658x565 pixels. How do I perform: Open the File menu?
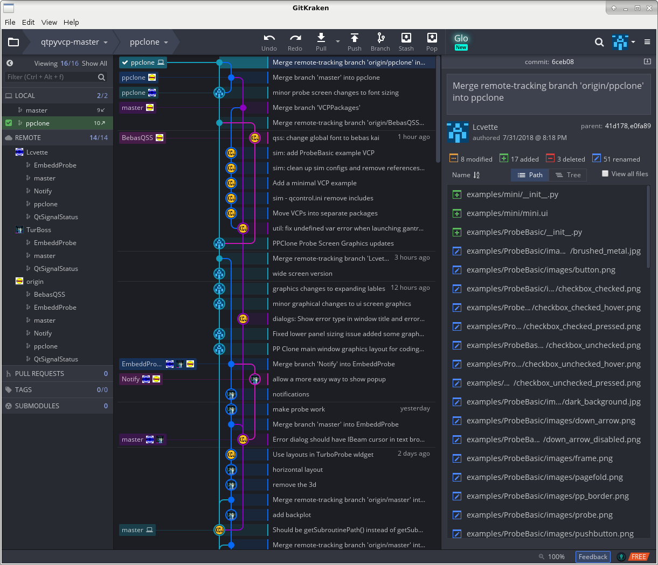point(10,22)
